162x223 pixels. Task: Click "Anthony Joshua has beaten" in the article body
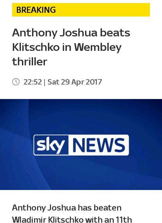point(67,208)
